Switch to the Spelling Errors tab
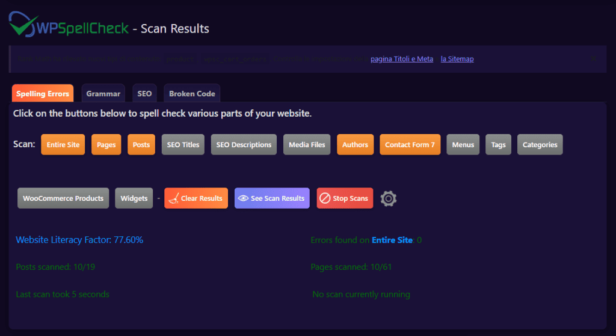The image size is (616, 336). pyautogui.click(x=43, y=93)
